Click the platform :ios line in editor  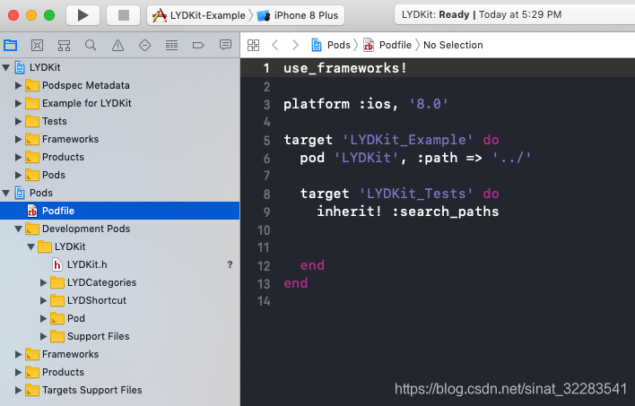tap(366, 104)
